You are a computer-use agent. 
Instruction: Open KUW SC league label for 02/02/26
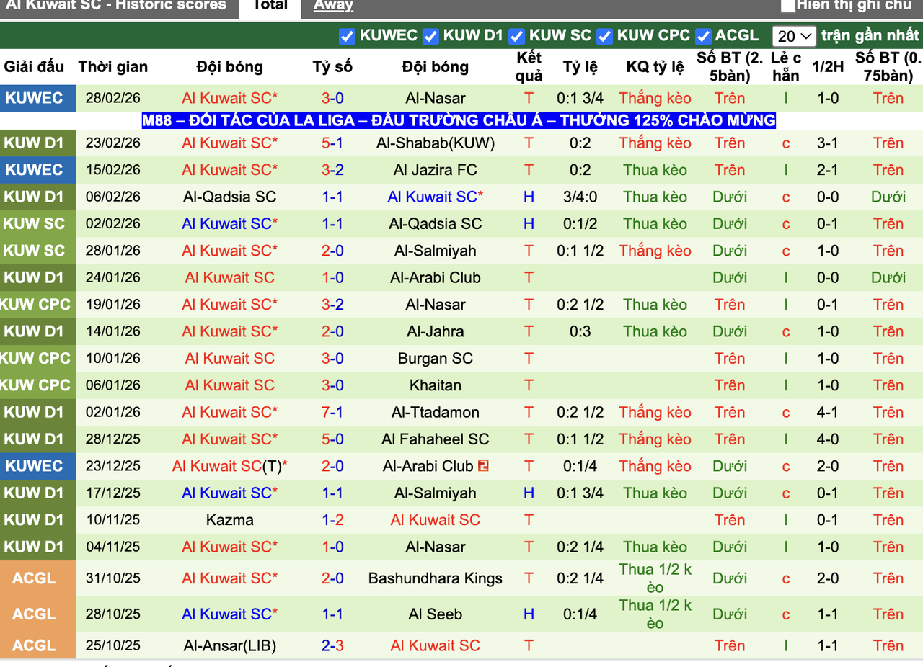pyautogui.click(x=37, y=224)
